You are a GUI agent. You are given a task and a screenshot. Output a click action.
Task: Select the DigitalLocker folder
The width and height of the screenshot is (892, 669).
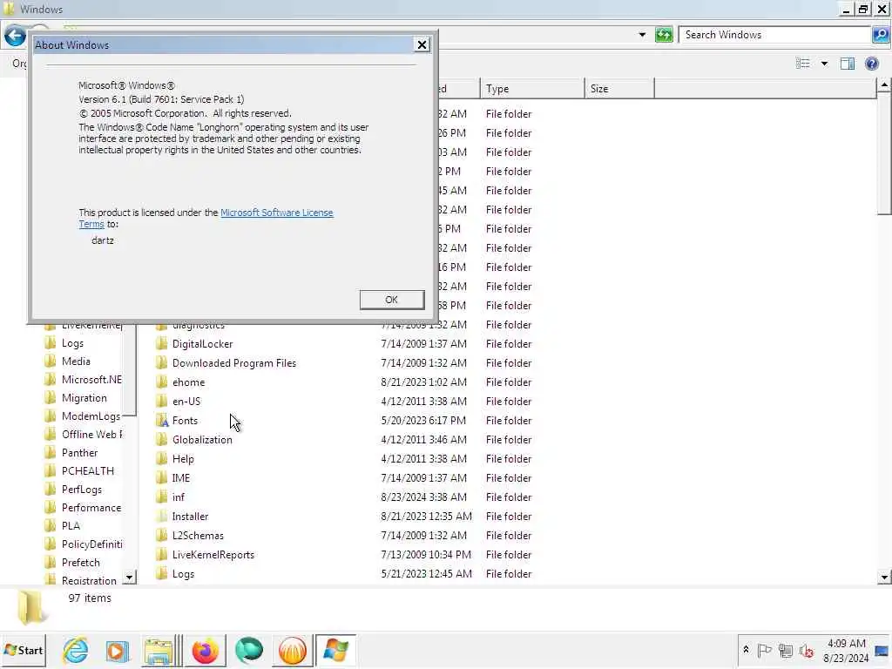point(202,343)
